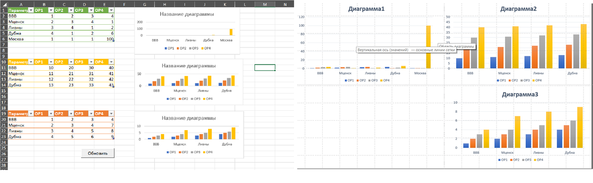Select column B header
This screenshot has width=593, height=183.
click(x=44, y=4)
